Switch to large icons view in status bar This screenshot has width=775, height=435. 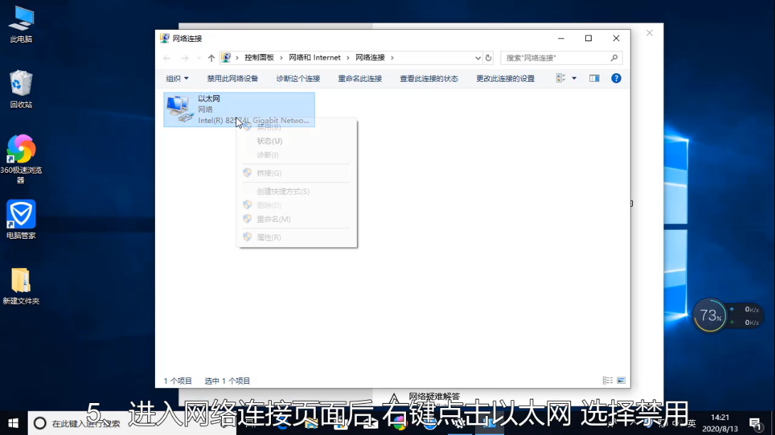tap(621, 381)
